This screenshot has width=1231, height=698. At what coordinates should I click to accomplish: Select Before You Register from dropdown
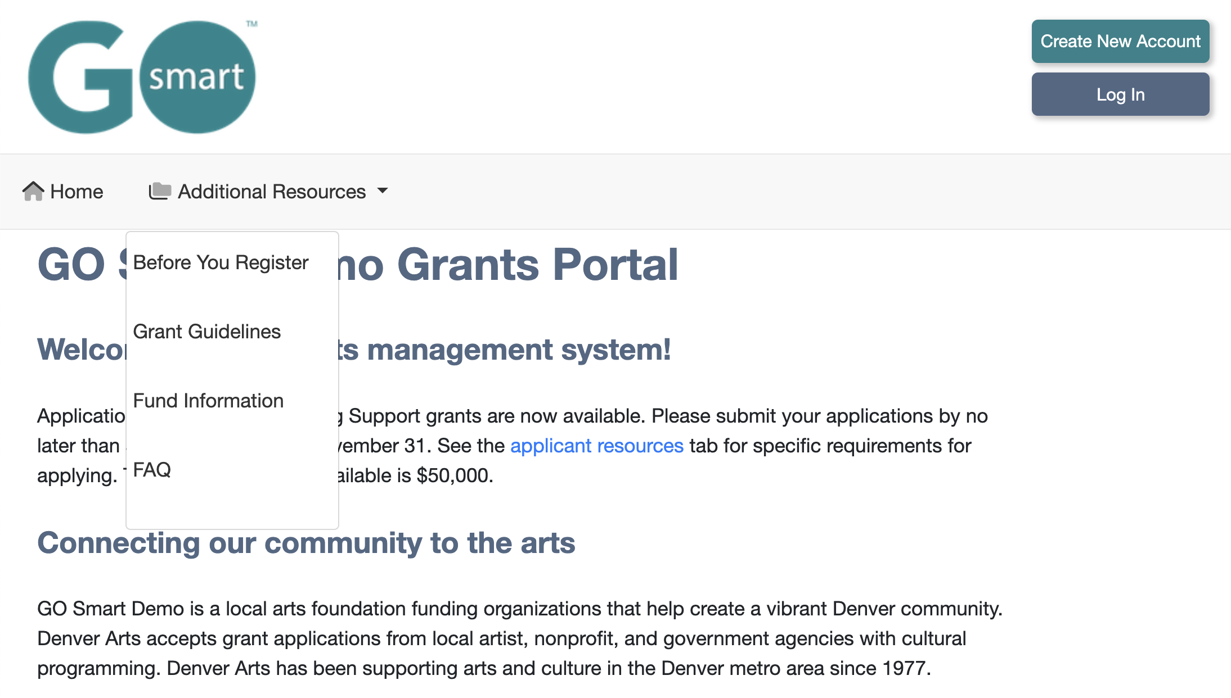pos(221,262)
